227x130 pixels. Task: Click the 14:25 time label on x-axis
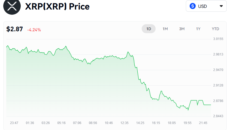point(140,123)
